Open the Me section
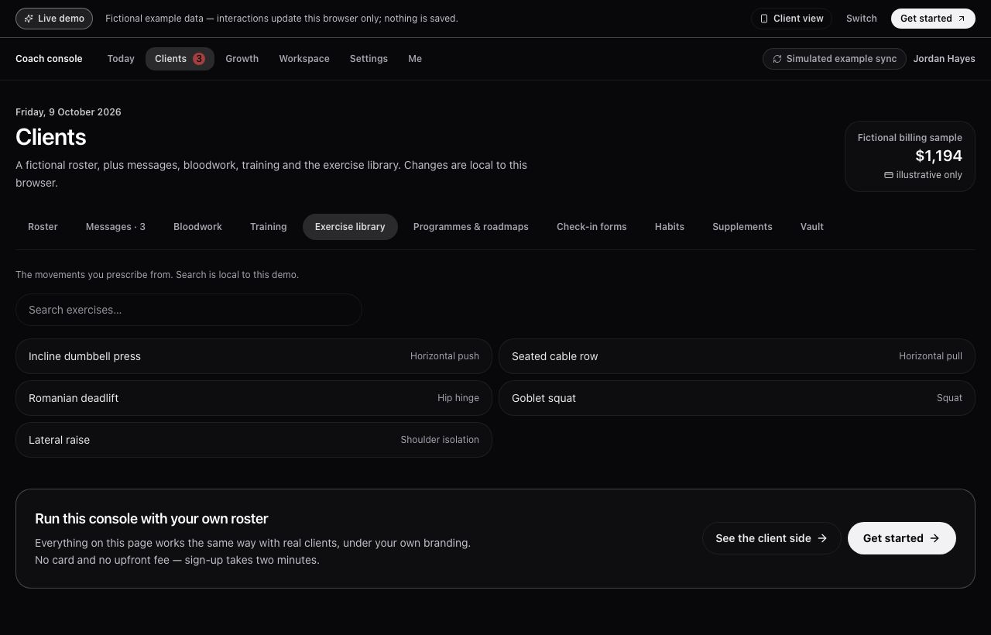The image size is (991, 635). [415, 59]
